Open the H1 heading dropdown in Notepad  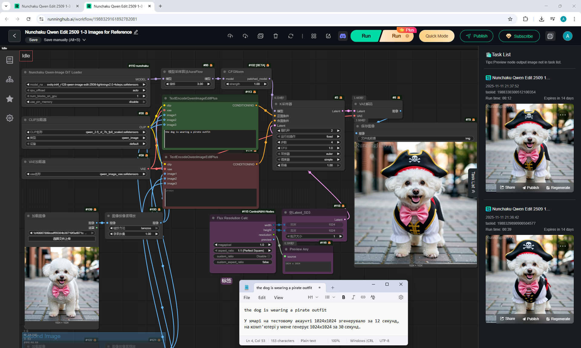[313, 297]
